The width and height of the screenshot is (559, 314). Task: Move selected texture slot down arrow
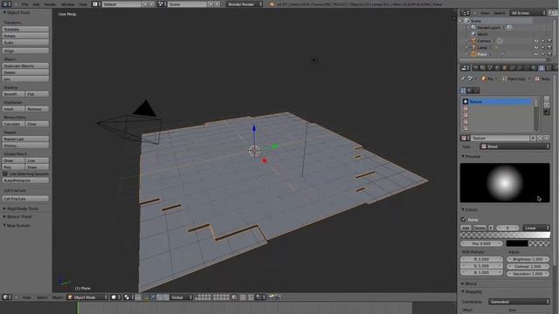tap(547, 106)
